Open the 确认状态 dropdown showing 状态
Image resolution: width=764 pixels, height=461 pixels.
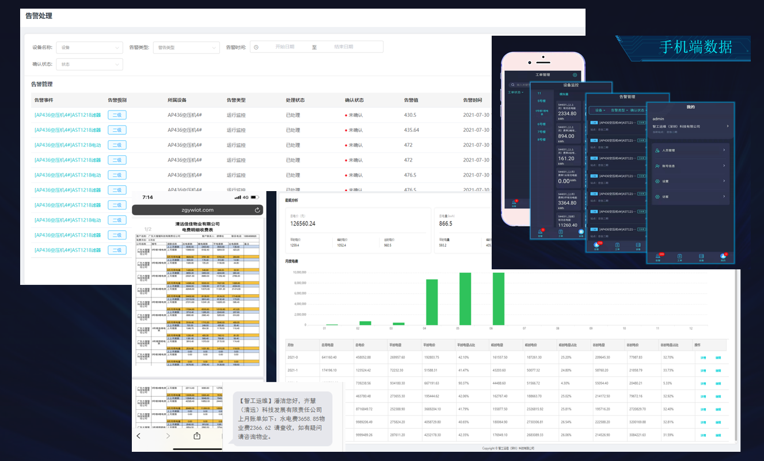click(89, 64)
